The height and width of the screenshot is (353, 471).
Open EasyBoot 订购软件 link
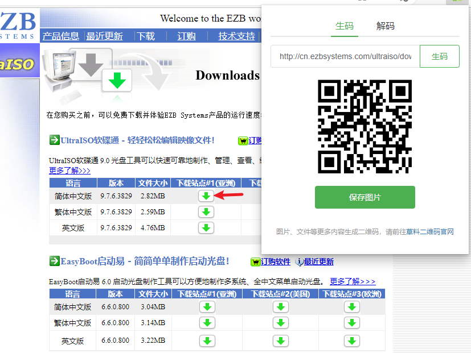[x=276, y=262]
